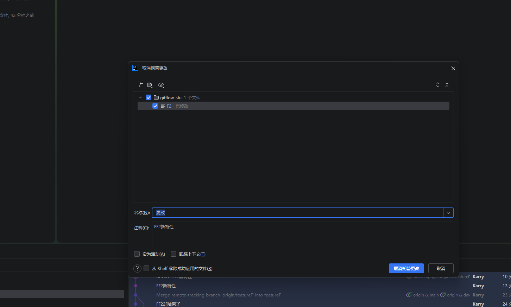Toggle the preview diff eye icon
This screenshot has height=307, width=511.
pyautogui.click(x=161, y=85)
